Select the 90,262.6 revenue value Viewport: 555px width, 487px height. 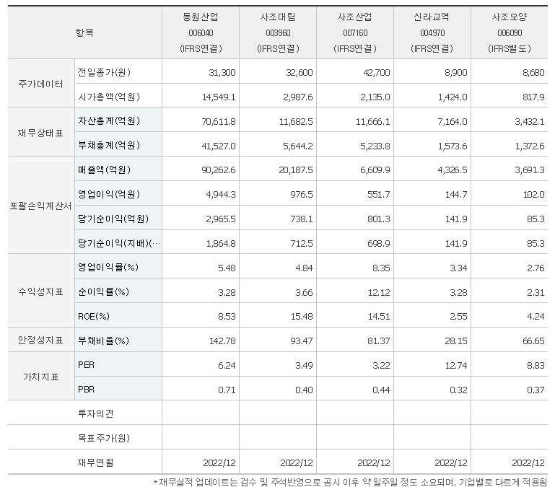tap(219, 170)
